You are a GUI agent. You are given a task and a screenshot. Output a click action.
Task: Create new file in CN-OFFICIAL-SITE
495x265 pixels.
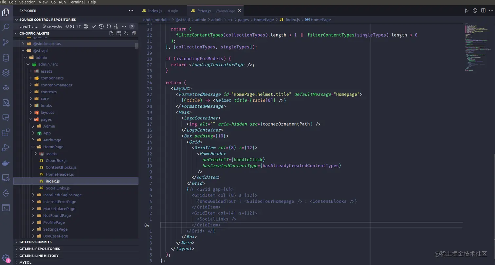coord(111,33)
